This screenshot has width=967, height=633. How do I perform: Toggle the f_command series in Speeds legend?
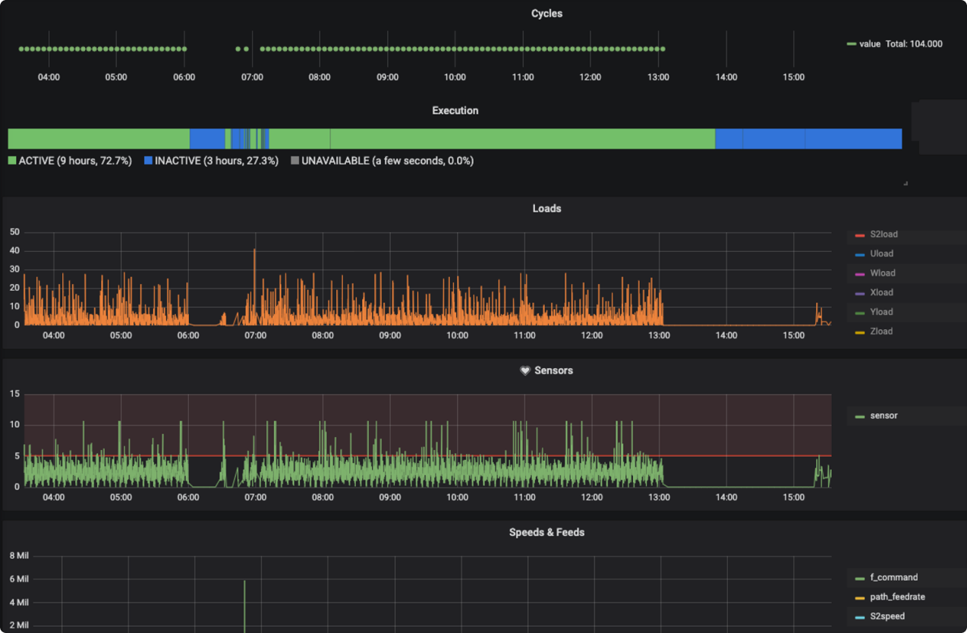pos(893,578)
